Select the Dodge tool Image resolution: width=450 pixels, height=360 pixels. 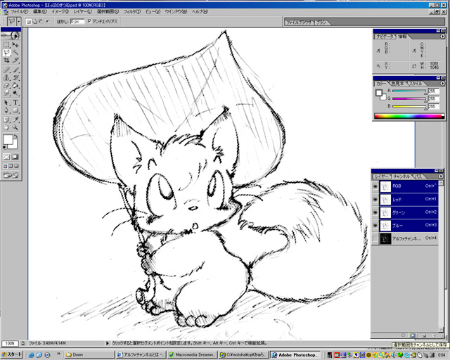coord(15,93)
